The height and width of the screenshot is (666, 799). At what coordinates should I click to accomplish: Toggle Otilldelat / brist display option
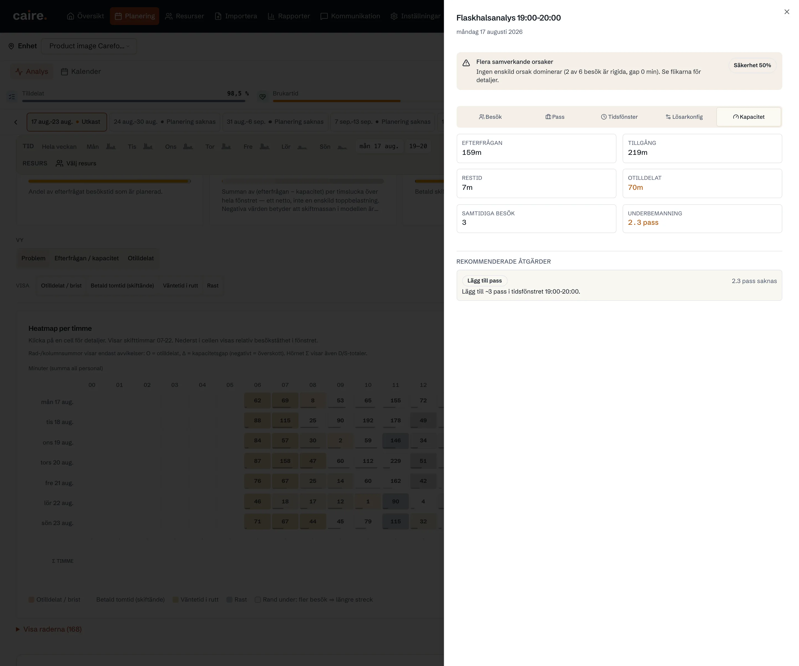tap(61, 286)
